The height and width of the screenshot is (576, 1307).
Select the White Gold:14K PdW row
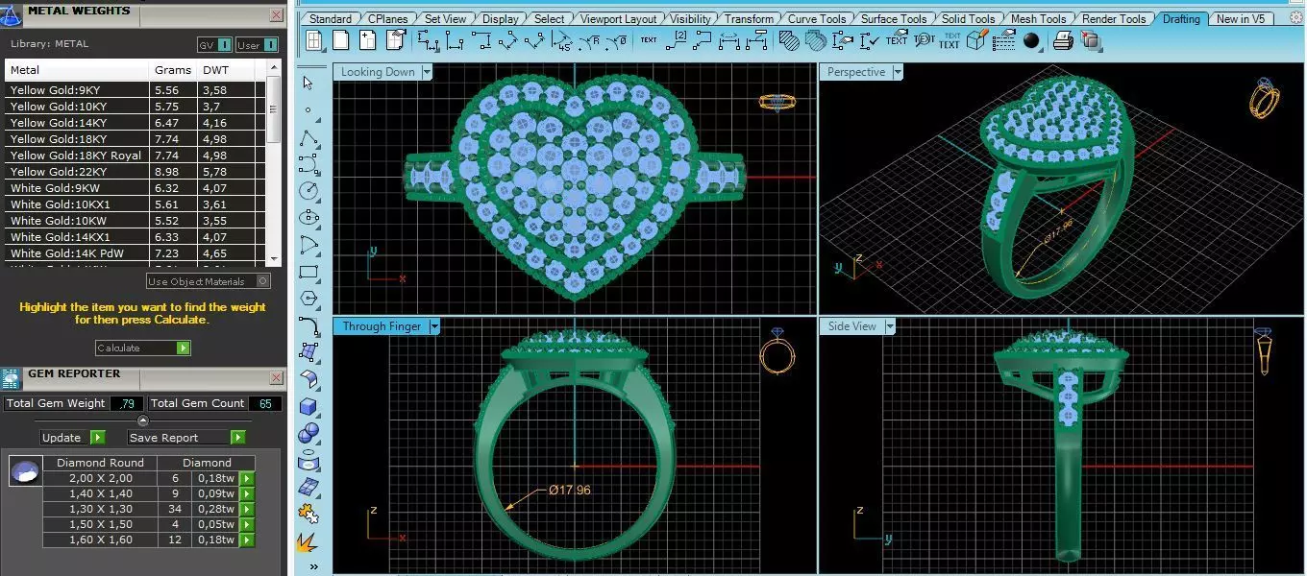click(x=135, y=253)
